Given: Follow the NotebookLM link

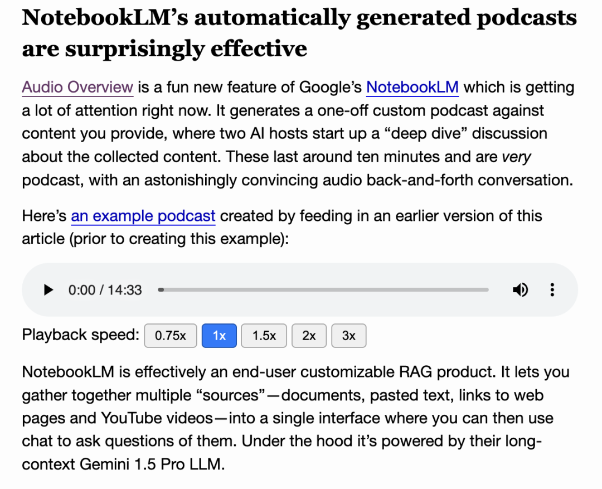Looking at the screenshot, I should tap(412, 87).
